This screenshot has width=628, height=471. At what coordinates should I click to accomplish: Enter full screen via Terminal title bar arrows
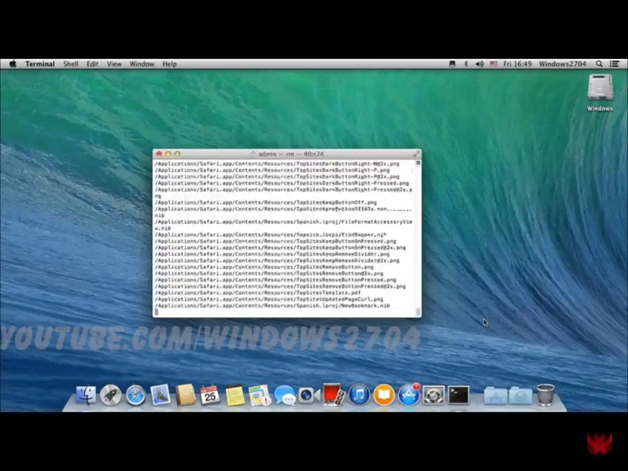[x=416, y=154]
